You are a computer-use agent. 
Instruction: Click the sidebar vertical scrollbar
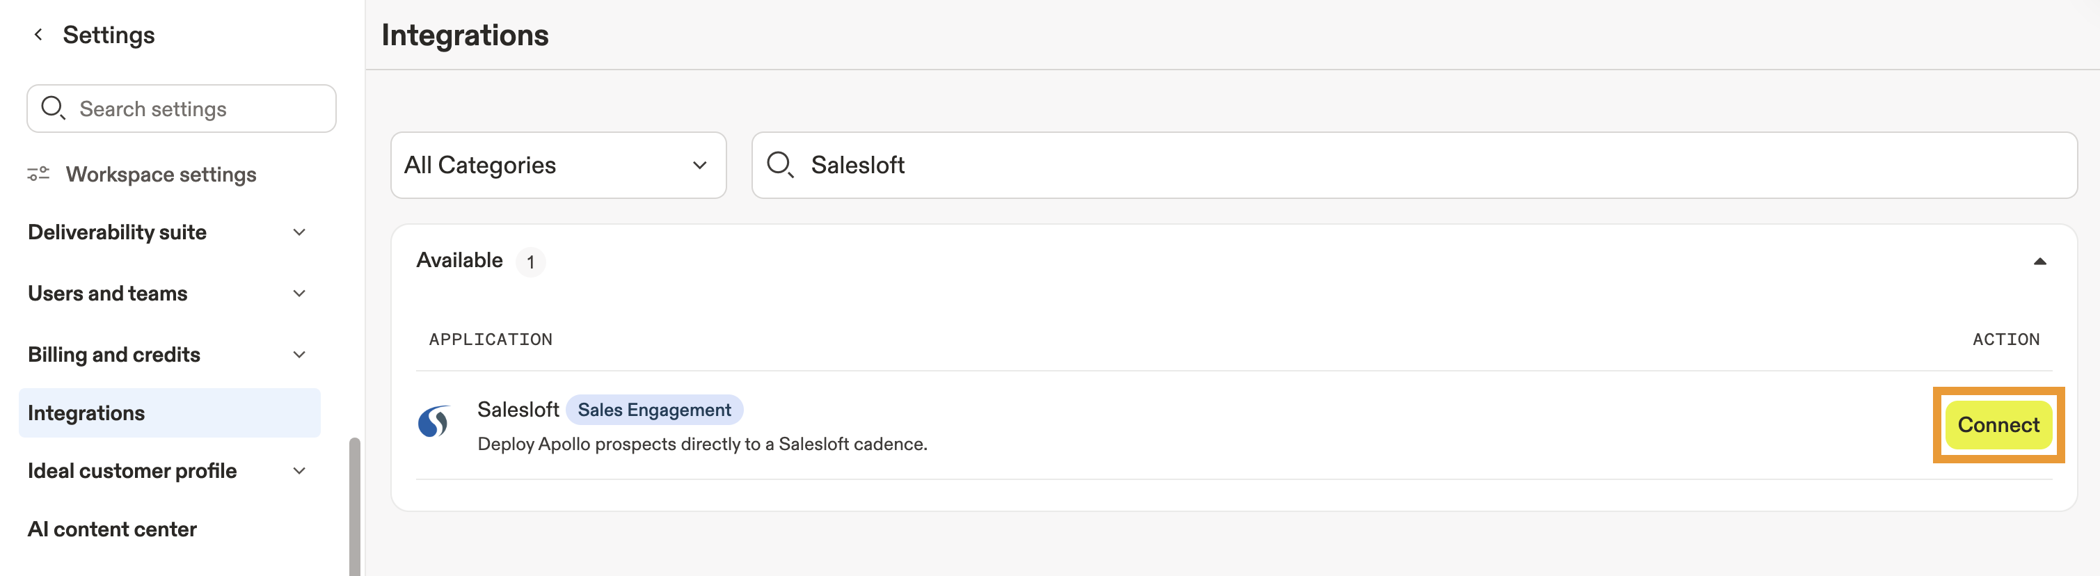tap(353, 505)
